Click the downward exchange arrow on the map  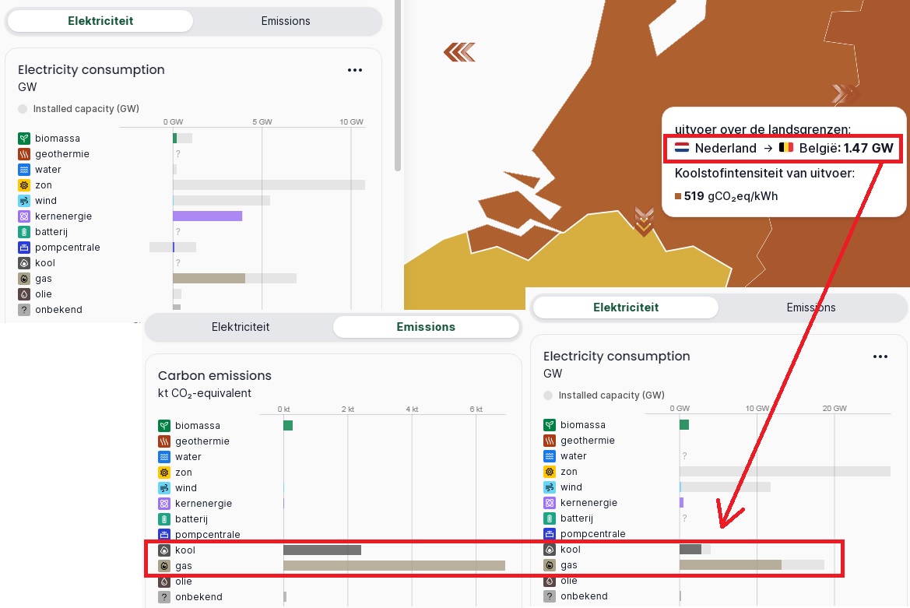pos(644,221)
